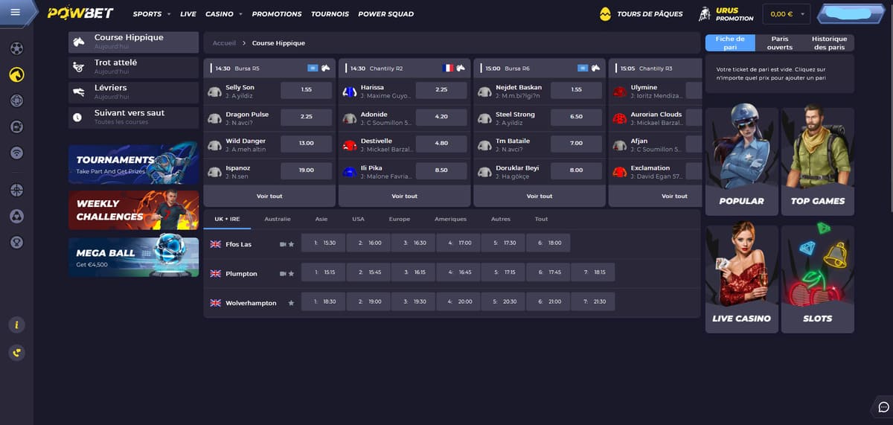This screenshot has width=893, height=425.
Task: Click the video camera icon for Plumpton
Action: point(283,273)
